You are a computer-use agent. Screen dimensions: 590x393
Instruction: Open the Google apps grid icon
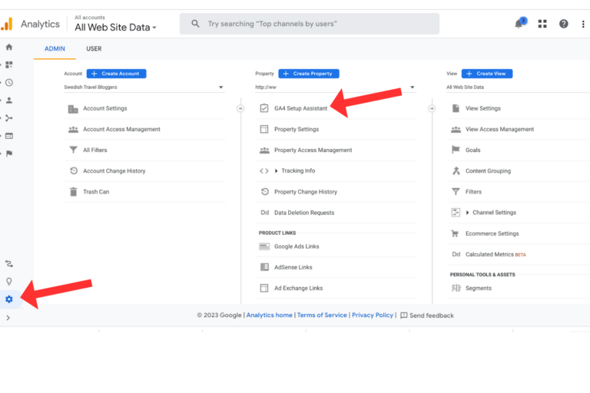coord(542,24)
